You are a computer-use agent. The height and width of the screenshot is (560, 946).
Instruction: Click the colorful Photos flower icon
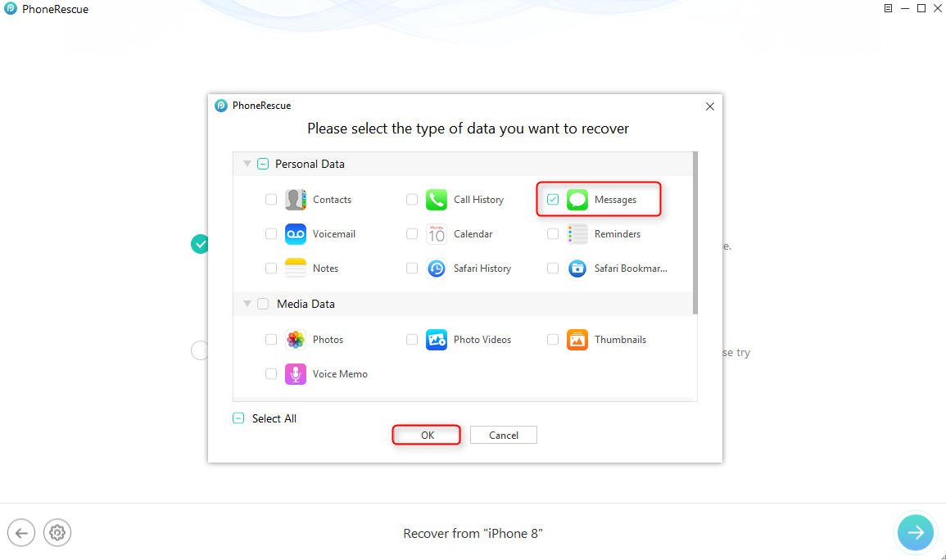pyautogui.click(x=295, y=340)
